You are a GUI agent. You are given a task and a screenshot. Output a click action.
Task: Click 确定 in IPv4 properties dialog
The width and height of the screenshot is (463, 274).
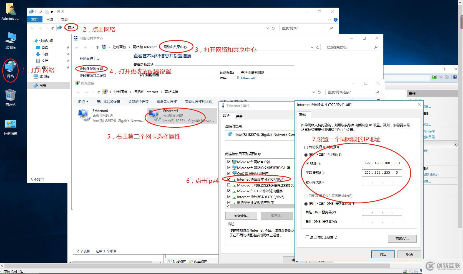[x=383, y=254]
